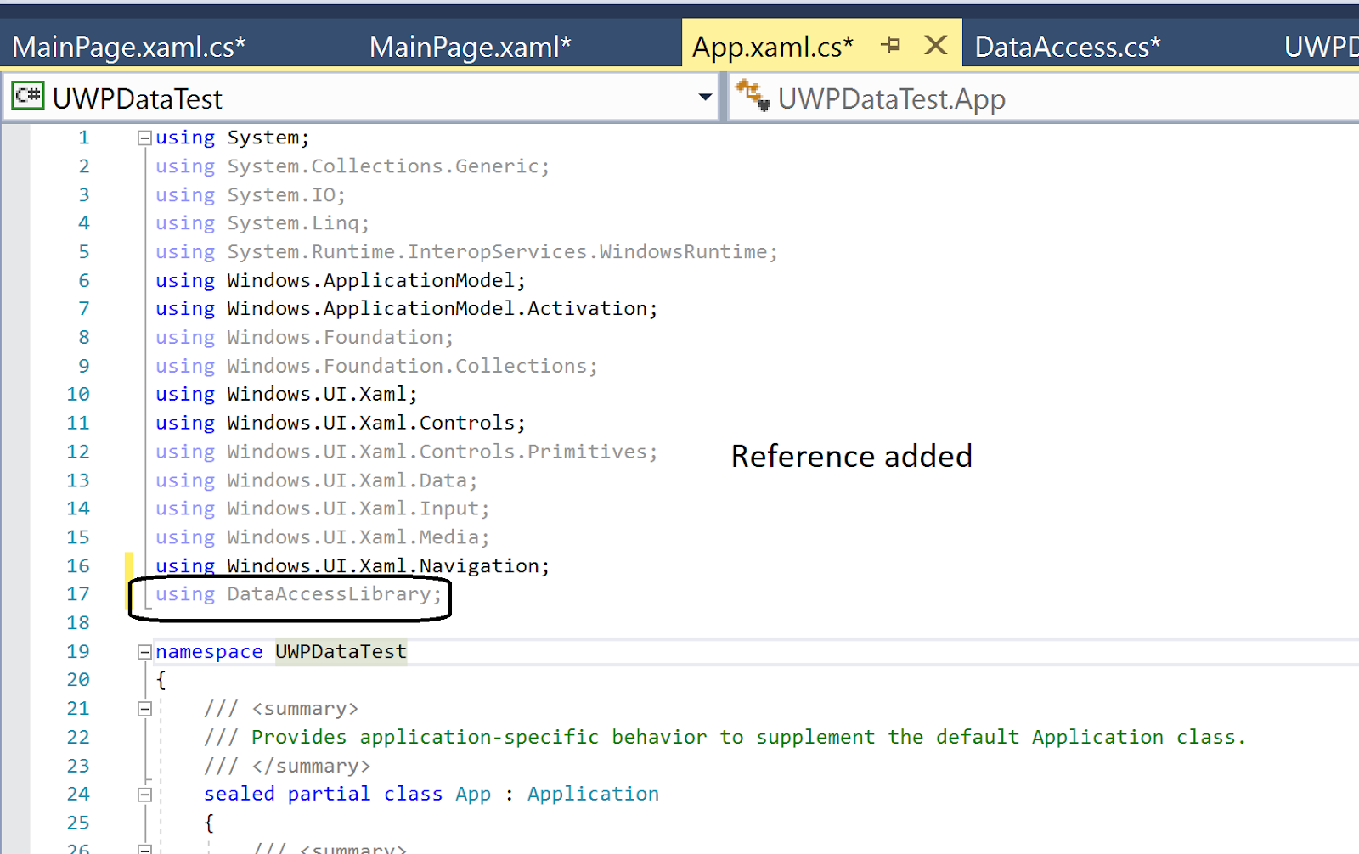The height and width of the screenshot is (854, 1359).
Task: Switch to the DataAccess.cs tab
Action: pos(1067,45)
